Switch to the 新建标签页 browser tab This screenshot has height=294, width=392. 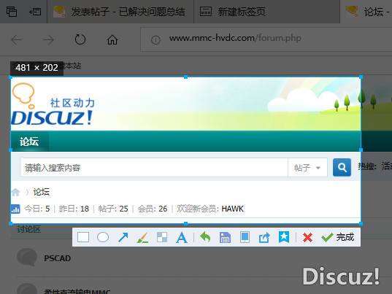click(x=266, y=12)
